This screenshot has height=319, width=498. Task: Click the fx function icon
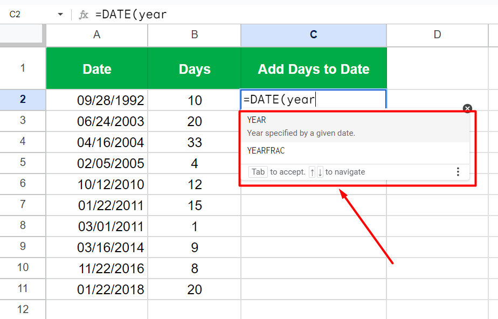coord(83,15)
